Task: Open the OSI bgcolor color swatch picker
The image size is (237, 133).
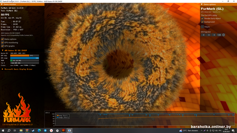Action: (x=223, y=35)
